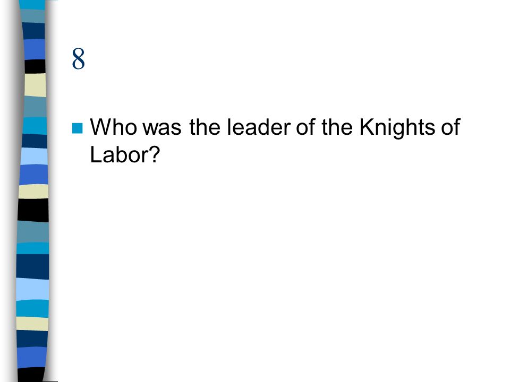Click the cream stripe just under that black segment
This screenshot has height=382, width=510.
[x=35, y=85]
